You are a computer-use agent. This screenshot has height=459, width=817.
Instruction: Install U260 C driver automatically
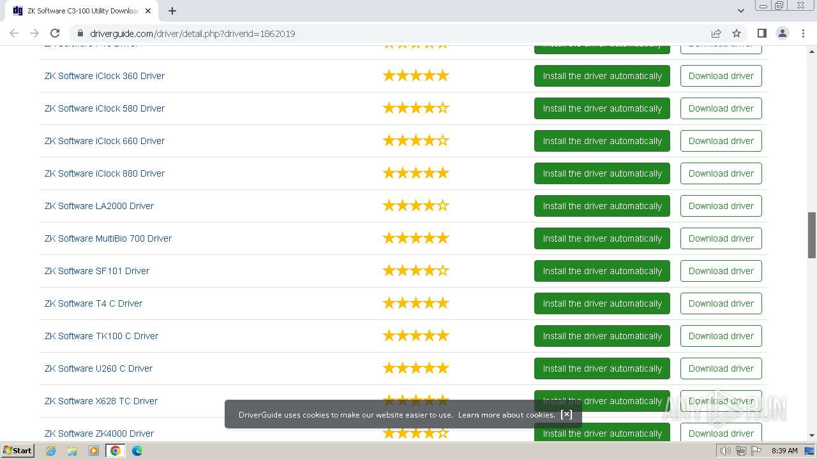(x=602, y=368)
